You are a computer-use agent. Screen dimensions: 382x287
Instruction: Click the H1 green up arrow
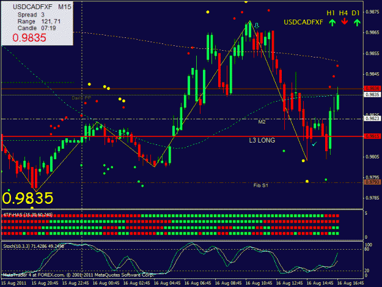pyautogui.click(x=332, y=23)
